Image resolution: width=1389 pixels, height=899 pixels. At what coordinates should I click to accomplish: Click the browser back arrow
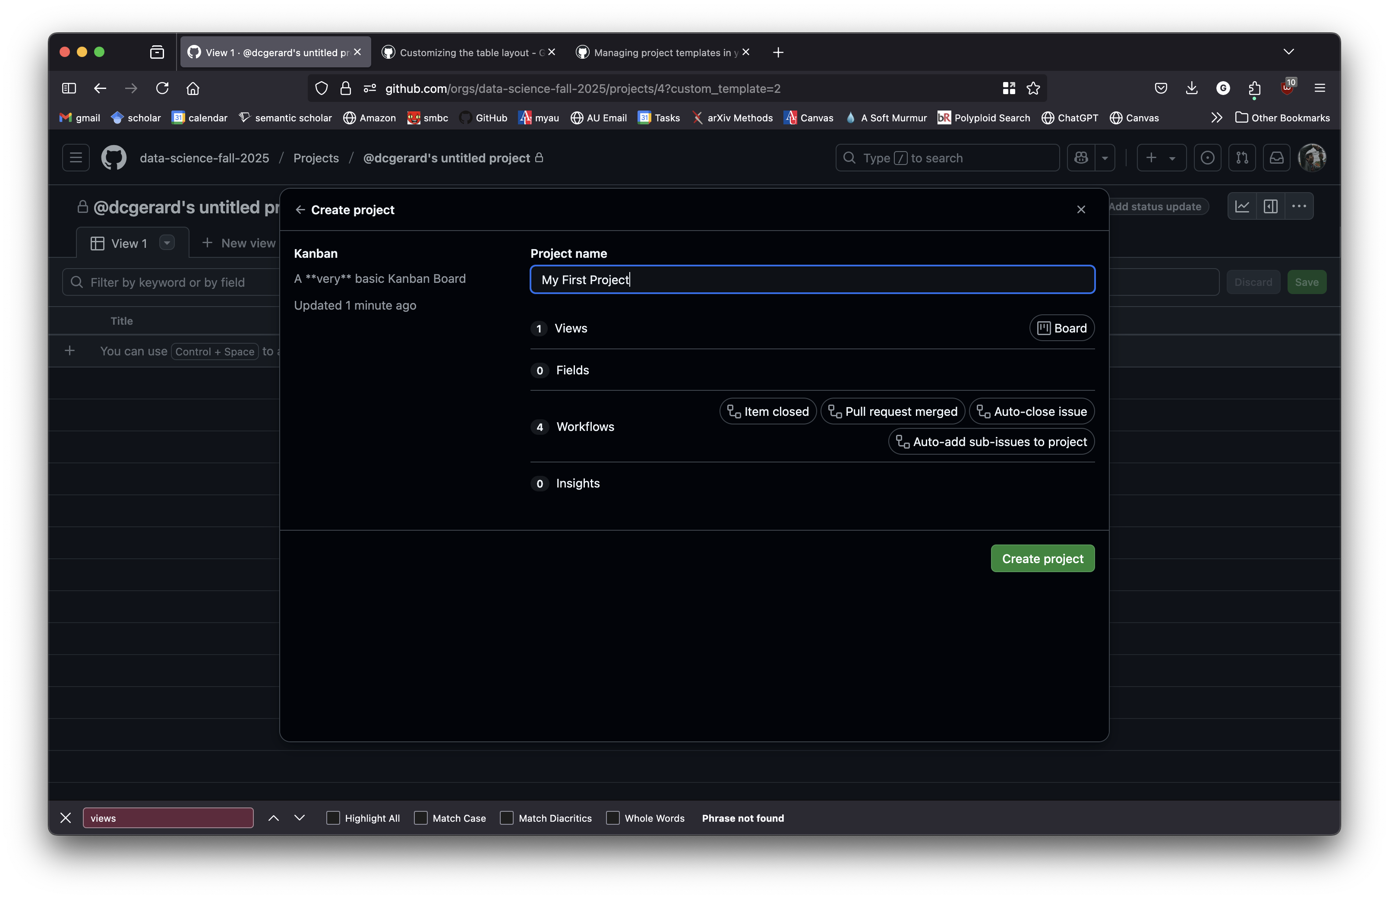pos(100,88)
